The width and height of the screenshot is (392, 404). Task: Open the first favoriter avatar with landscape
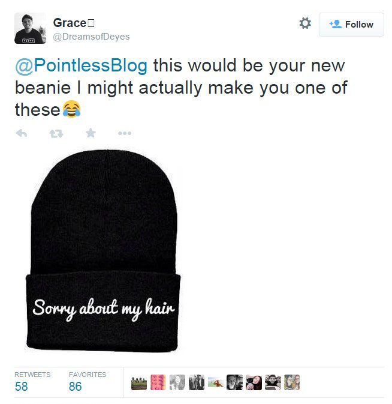pos(139,382)
